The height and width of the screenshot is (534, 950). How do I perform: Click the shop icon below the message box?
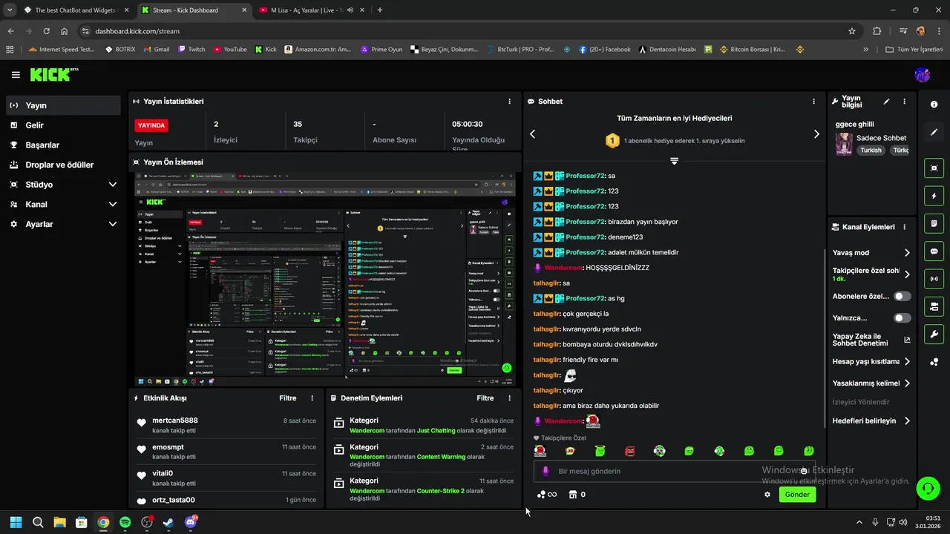(x=572, y=495)
